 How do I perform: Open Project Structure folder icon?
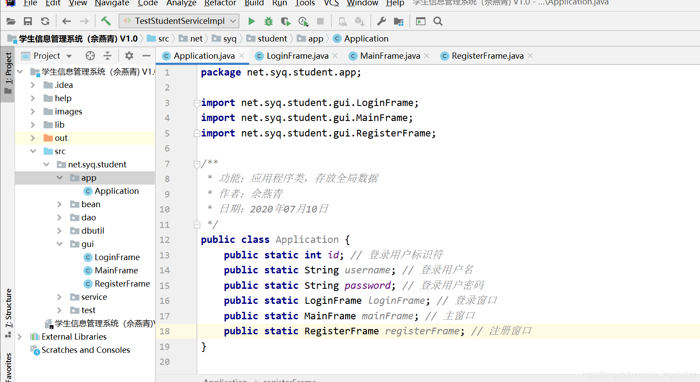[399, 21]
